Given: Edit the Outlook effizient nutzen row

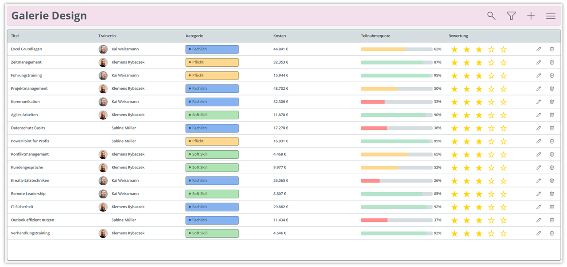Looking at the screenshot, I should pos(539,220).
